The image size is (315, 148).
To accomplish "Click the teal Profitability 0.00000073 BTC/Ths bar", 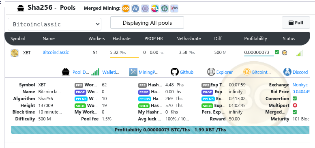I will (x=160, y=130).
